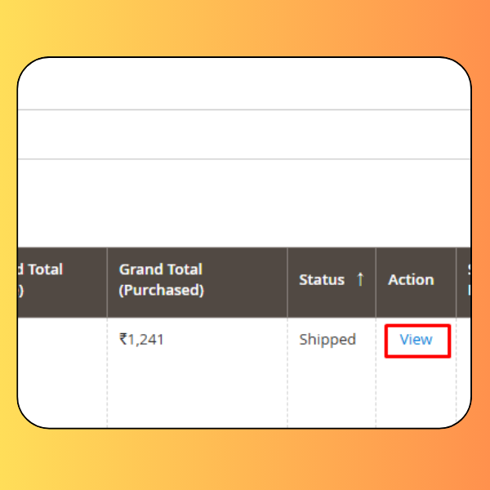Click divider between Status and Action headers

point(376,283)
